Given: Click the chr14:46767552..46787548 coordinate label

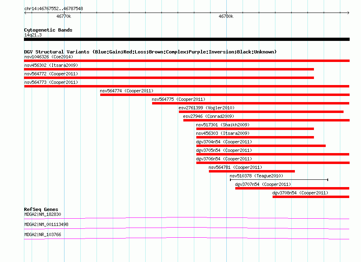Looking at the screenshot, I should pos(54,9).
